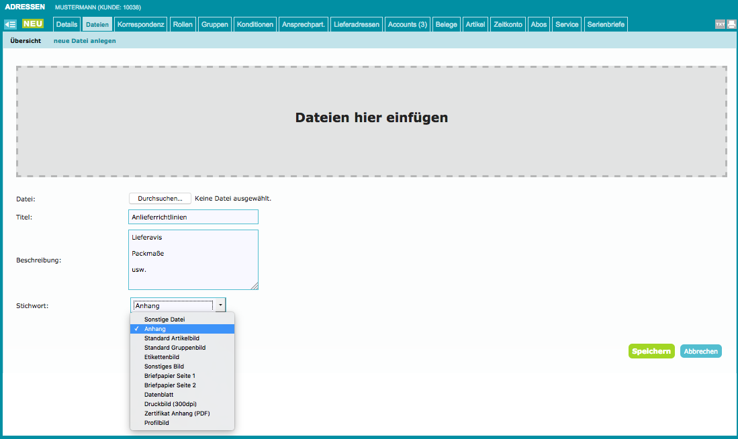738x439 pixels.
Task: Click the green NEU icon
Action: coord(32,24)
